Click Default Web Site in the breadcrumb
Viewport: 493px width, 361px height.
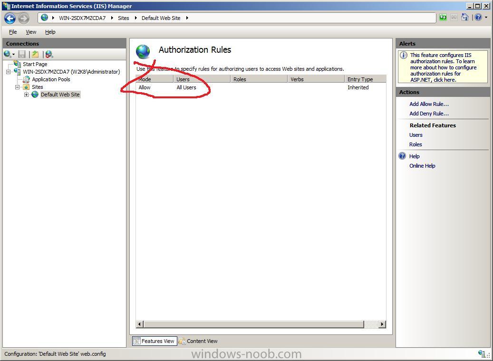(x=161, y=18)
